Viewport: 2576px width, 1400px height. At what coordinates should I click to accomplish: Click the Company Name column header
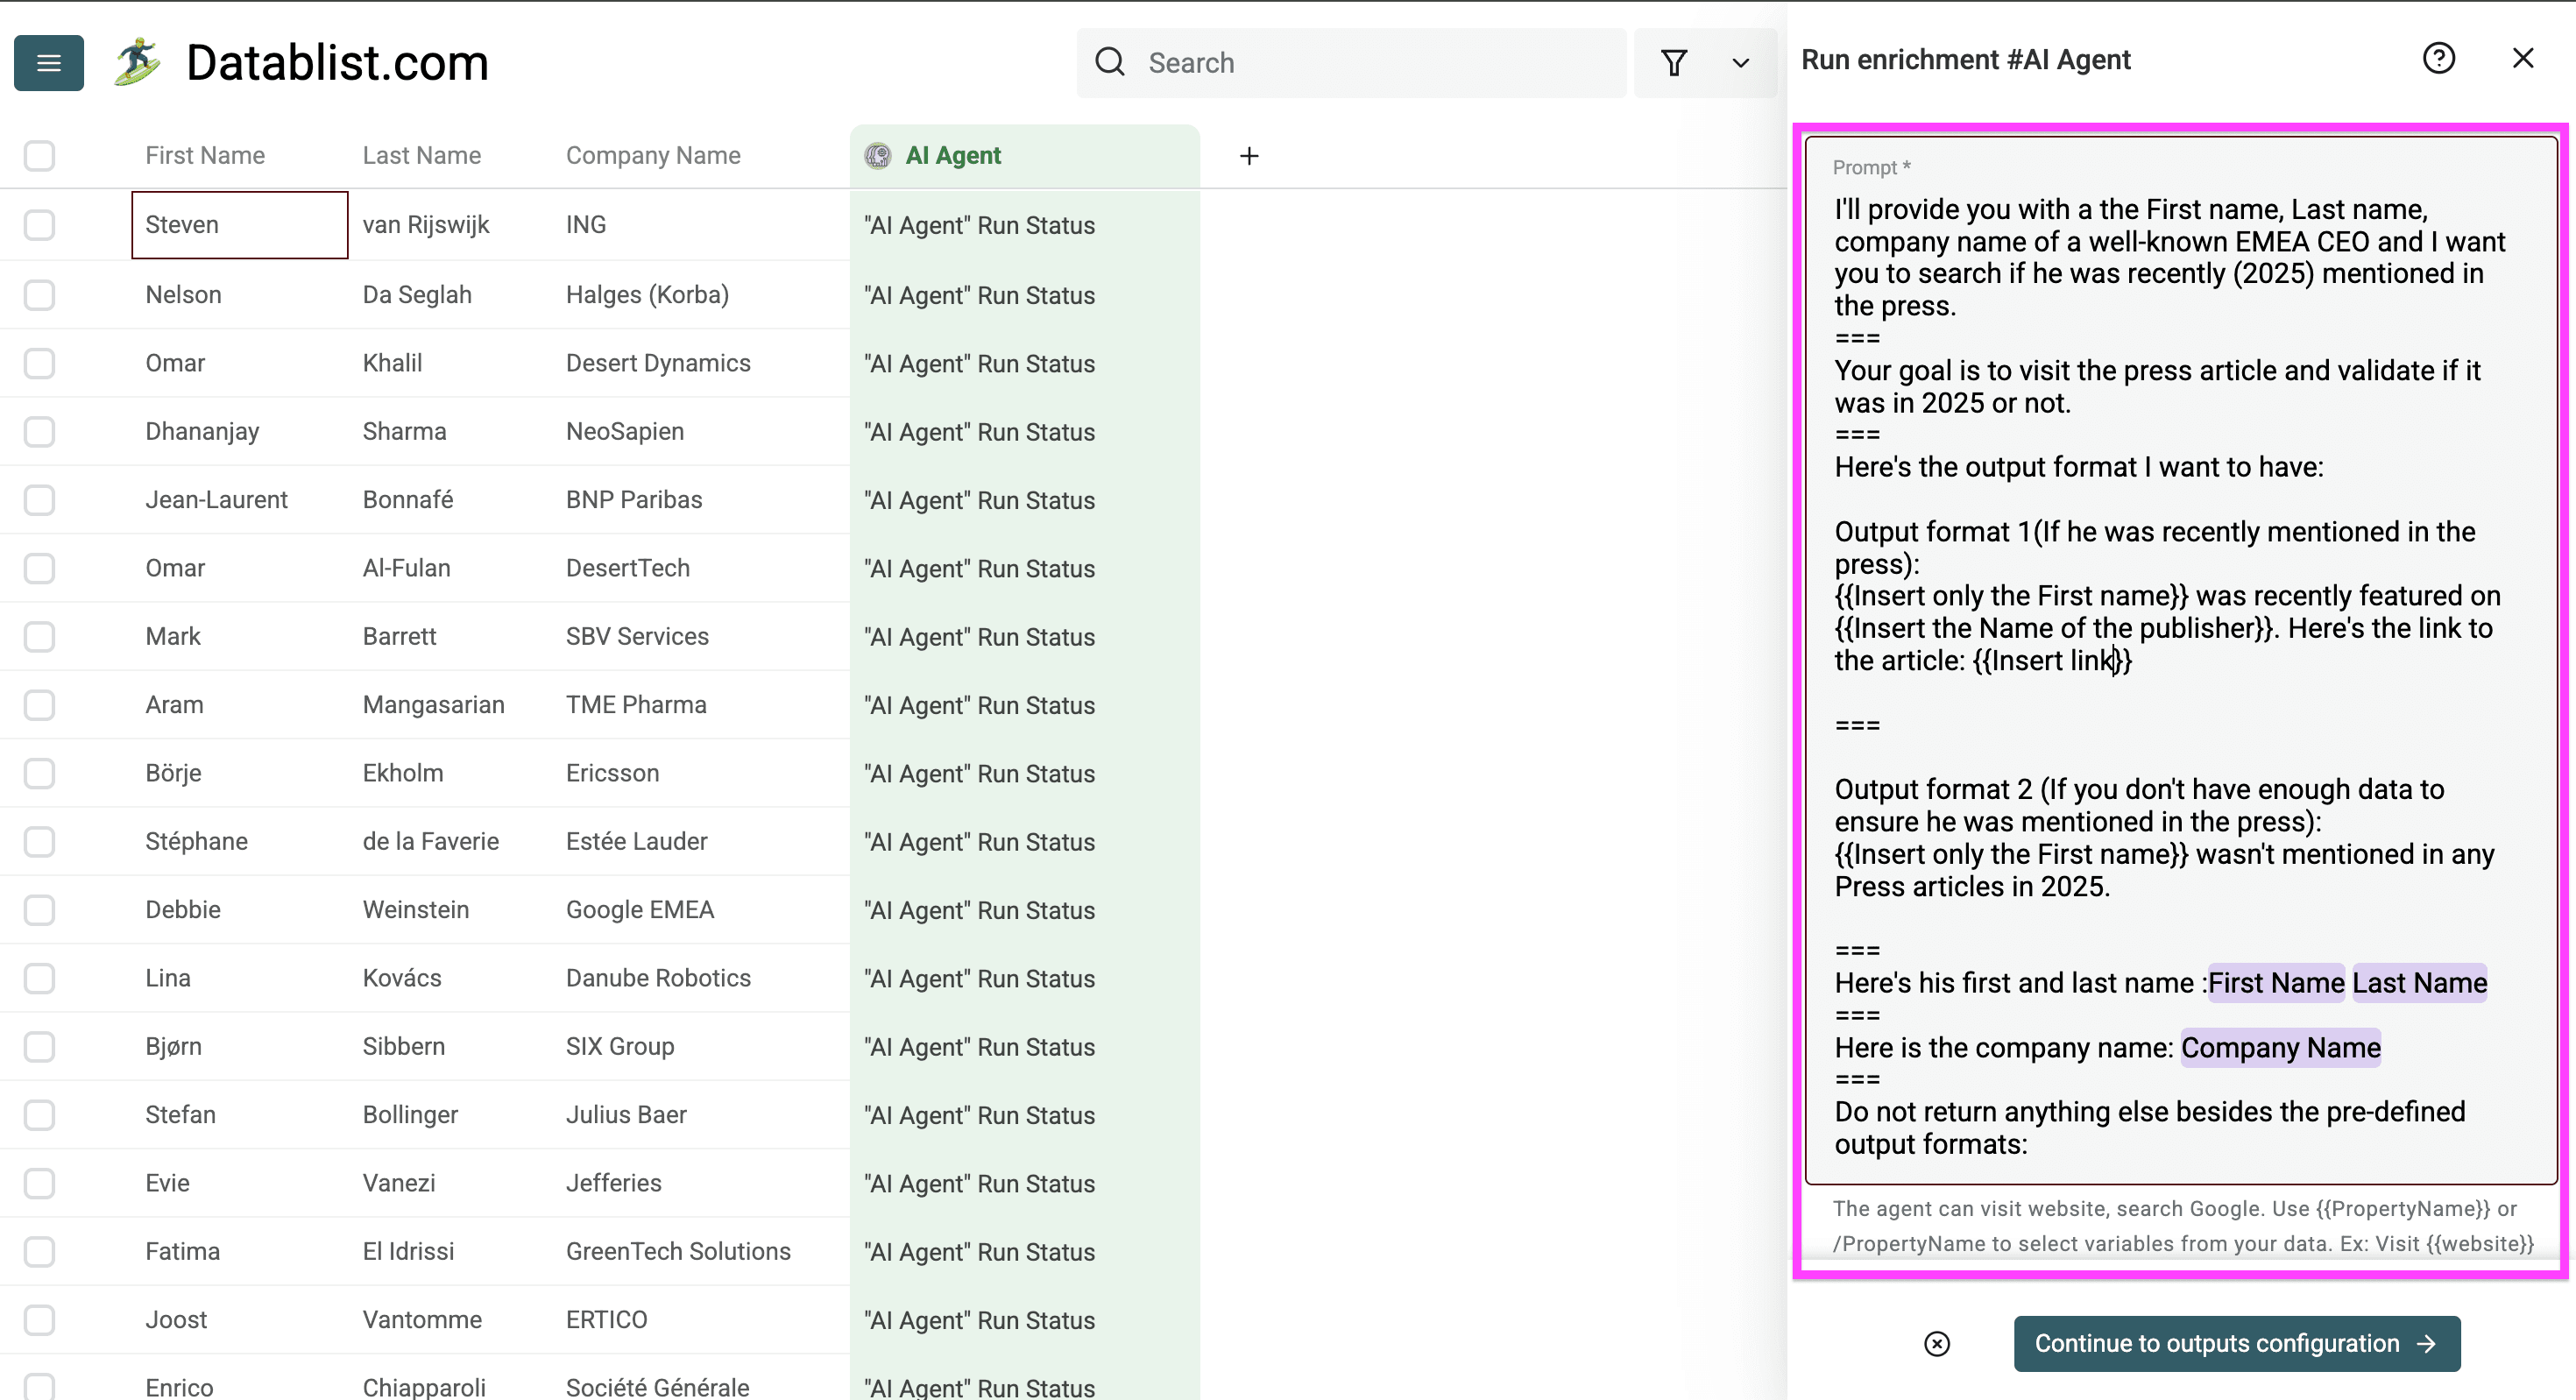coord(653,155)
